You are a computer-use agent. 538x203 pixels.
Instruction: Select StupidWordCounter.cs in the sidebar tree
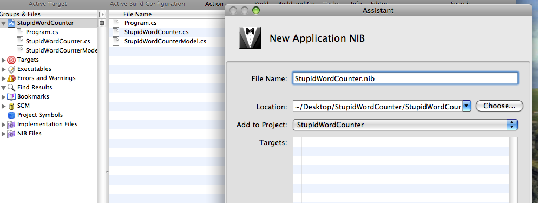(x=58, y=41)
